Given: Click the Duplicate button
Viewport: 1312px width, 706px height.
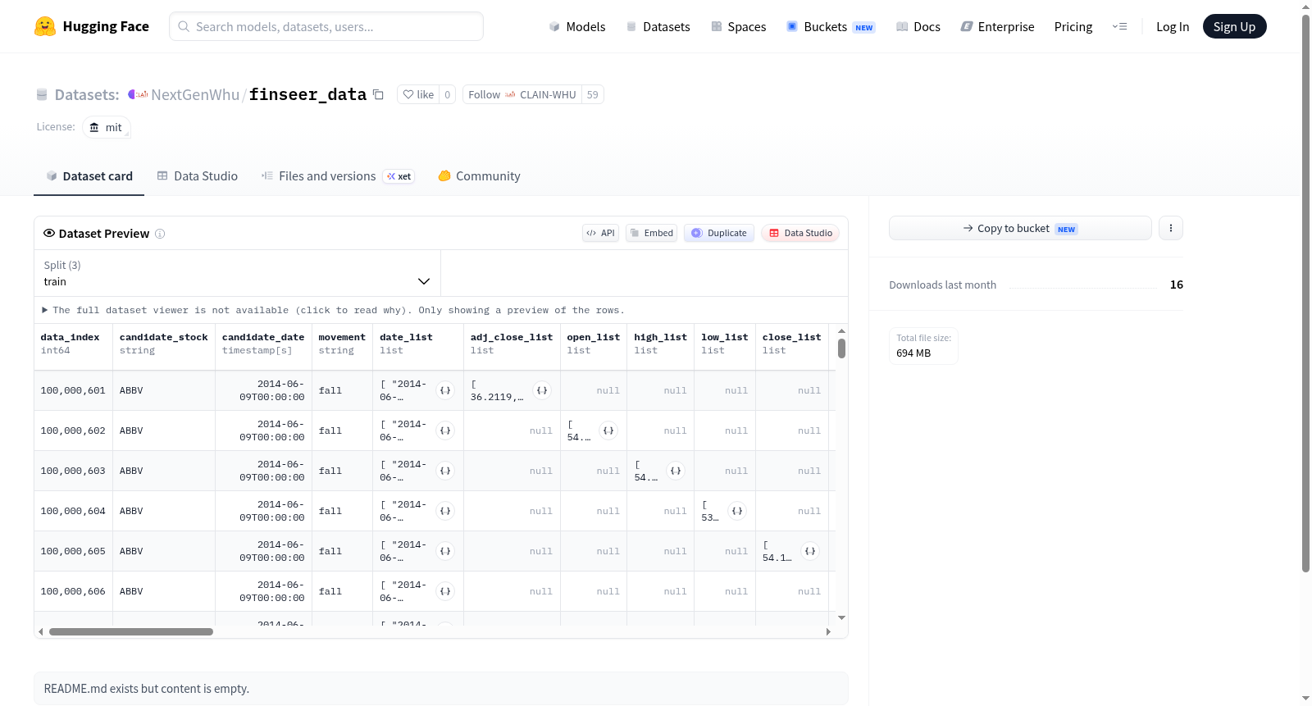Looking at the screenshot, I should (719, 233).
